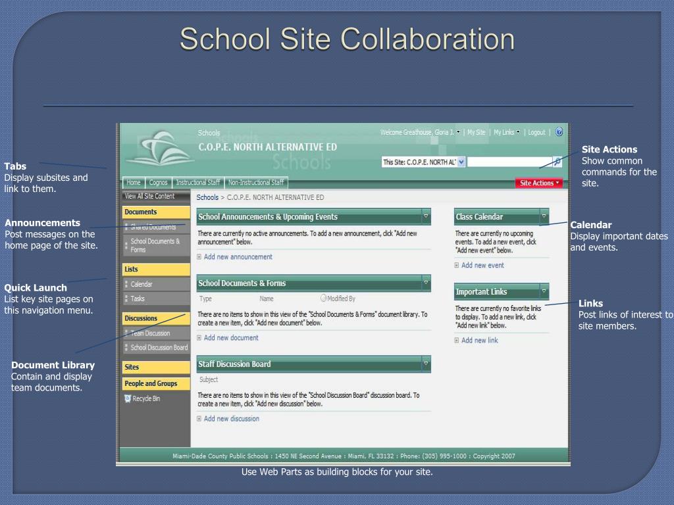Open the Instructional Staff tab
Image resolution: width=674 pixels, height=505 pixels.
coord(197,183)
